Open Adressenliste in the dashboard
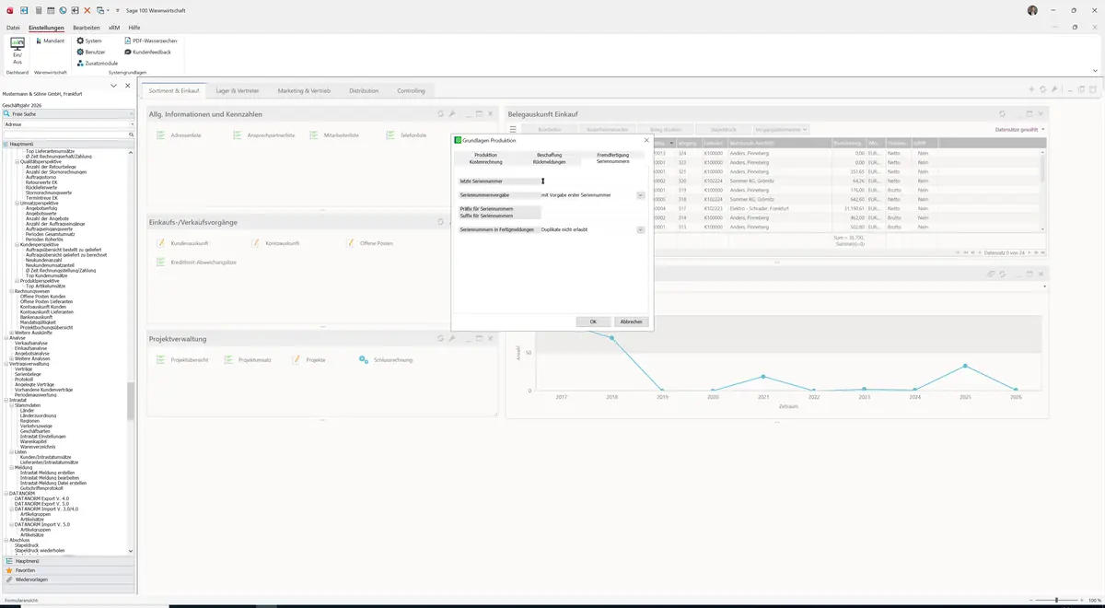 (x=179, y=135)
